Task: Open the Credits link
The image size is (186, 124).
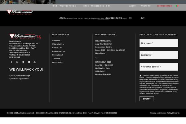Action: 176,113
